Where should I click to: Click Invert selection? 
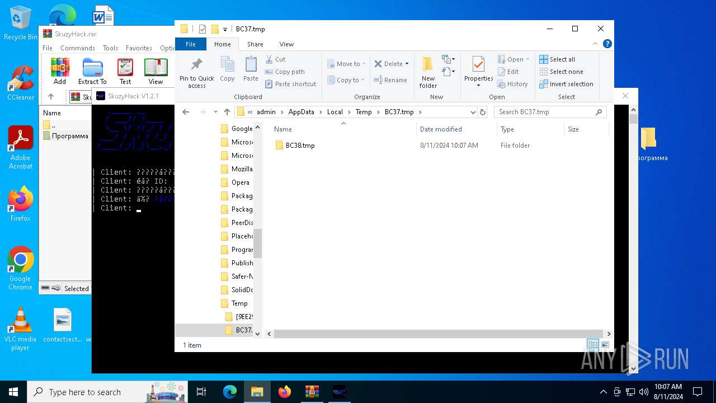pos(566,84)
